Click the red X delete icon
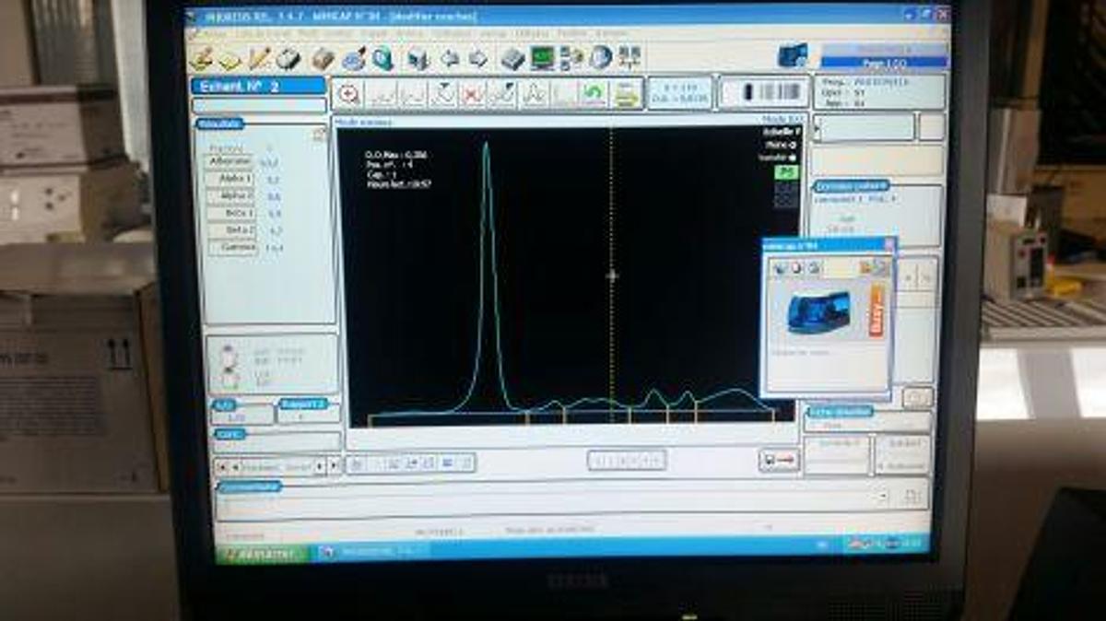The height and width of the screenshot is (621, 1106). click(x=472, y=93)
